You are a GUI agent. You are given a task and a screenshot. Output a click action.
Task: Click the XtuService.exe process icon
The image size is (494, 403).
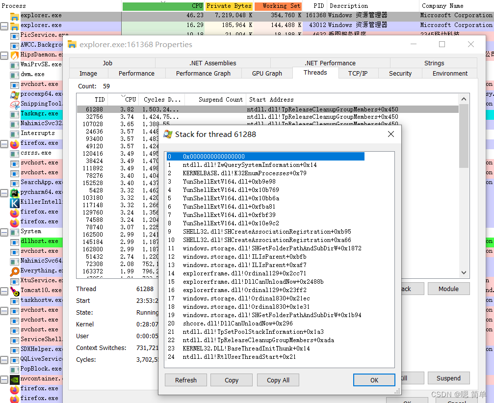click(x=15, y=281)
